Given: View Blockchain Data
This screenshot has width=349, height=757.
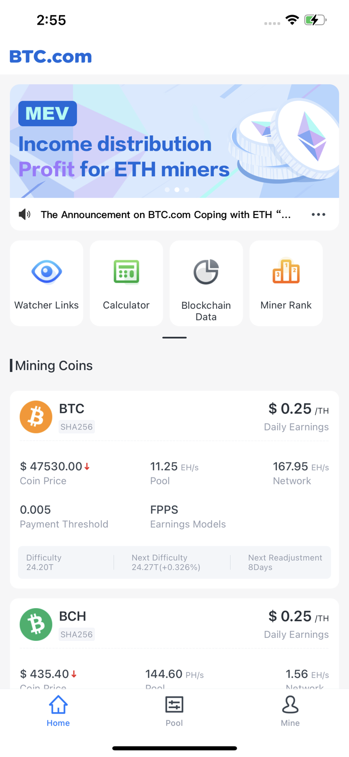Looking at the screenshot, I should 206,283.
